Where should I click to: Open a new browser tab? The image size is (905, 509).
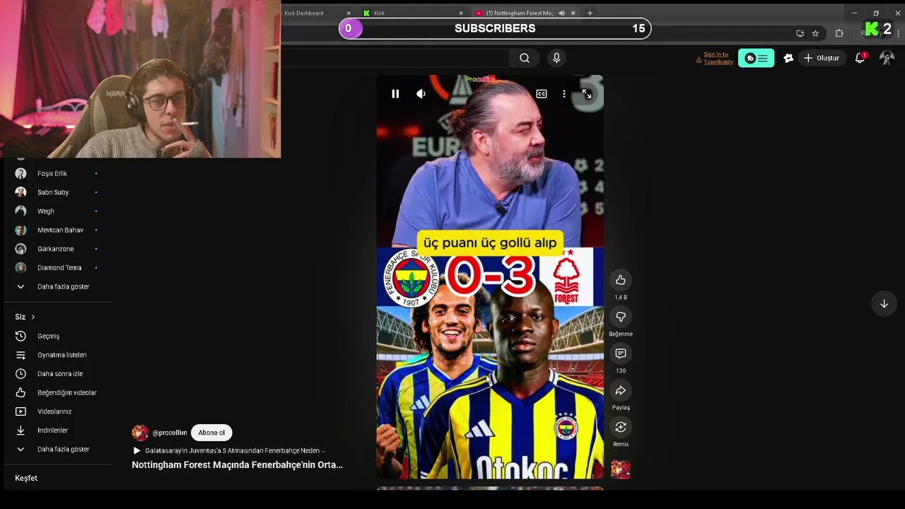(590, 13)
